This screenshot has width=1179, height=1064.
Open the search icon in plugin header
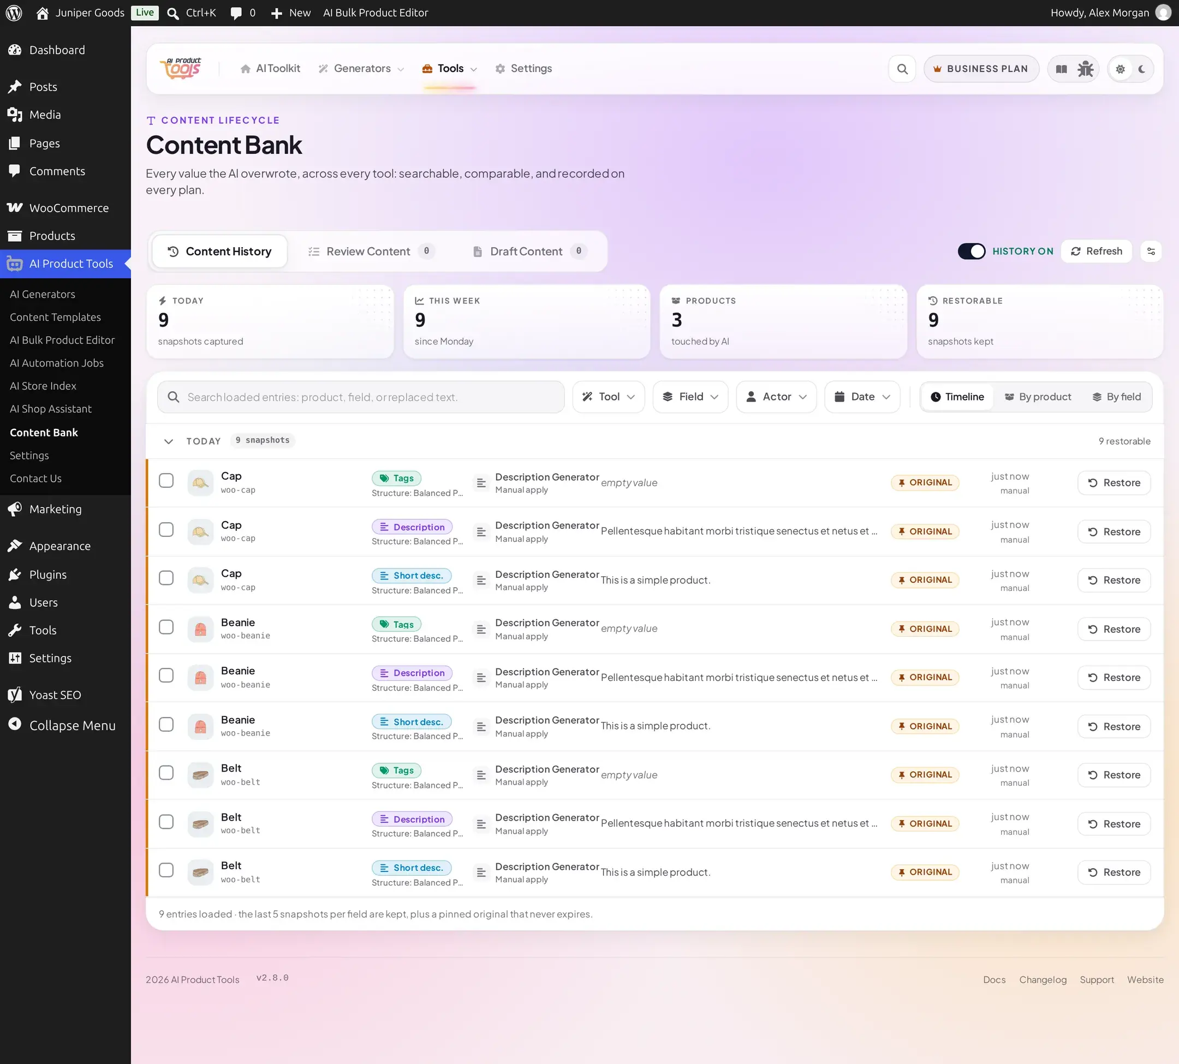pyautogui.click(x=902, y=69)
